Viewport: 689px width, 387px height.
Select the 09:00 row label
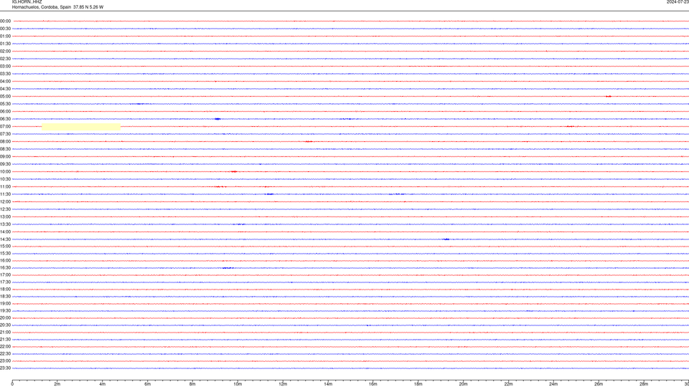tap(5, 157)
